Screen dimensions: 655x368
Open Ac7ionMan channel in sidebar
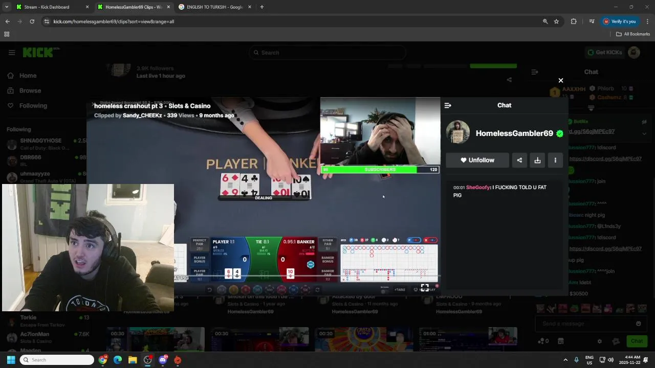[x=46, y=337]
